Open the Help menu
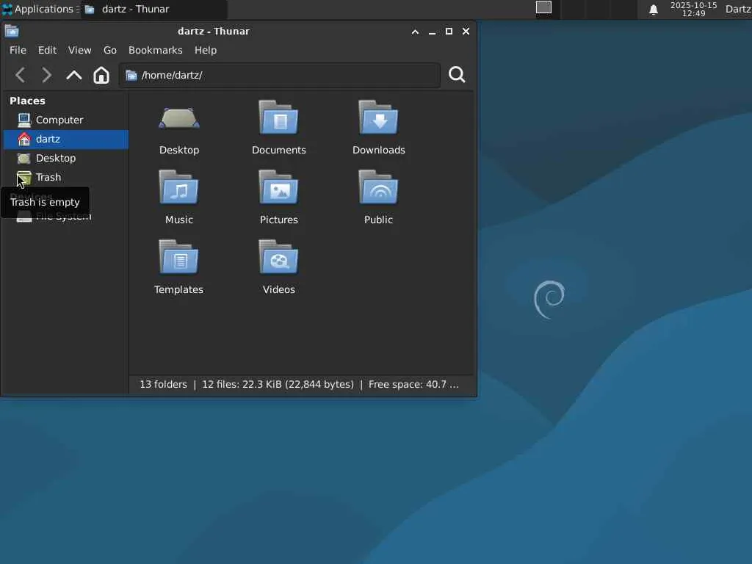 point(206,51)
